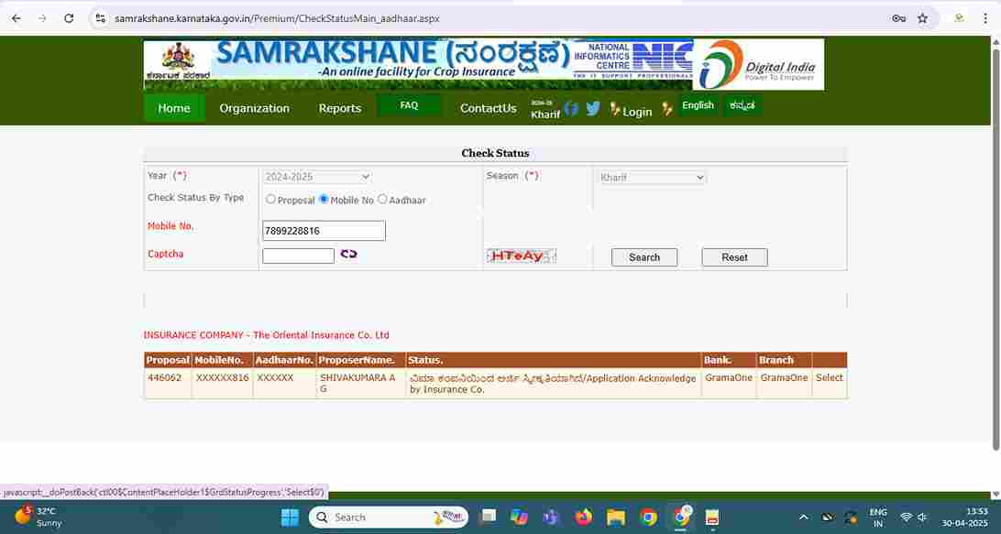Open Firefox from the taskbar
The width and height of the screenshot is (1001, 534).
pos(584,518)
